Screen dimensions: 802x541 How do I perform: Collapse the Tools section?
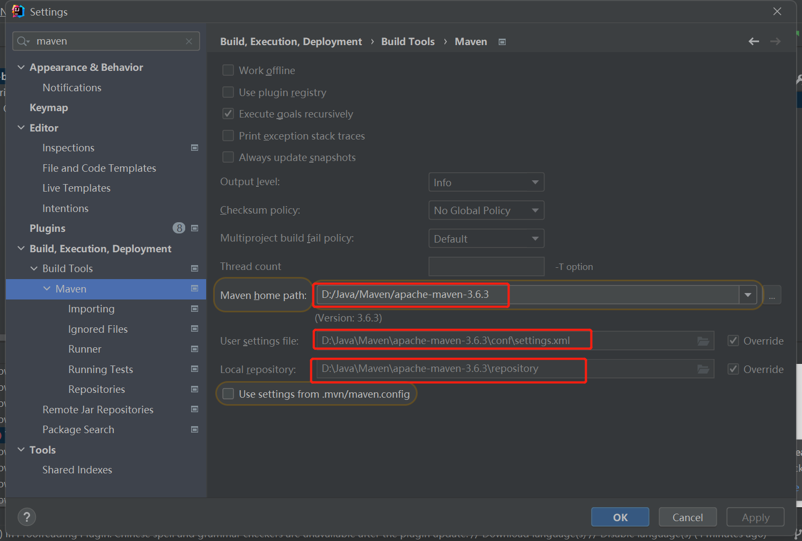[x=21, y=450]
